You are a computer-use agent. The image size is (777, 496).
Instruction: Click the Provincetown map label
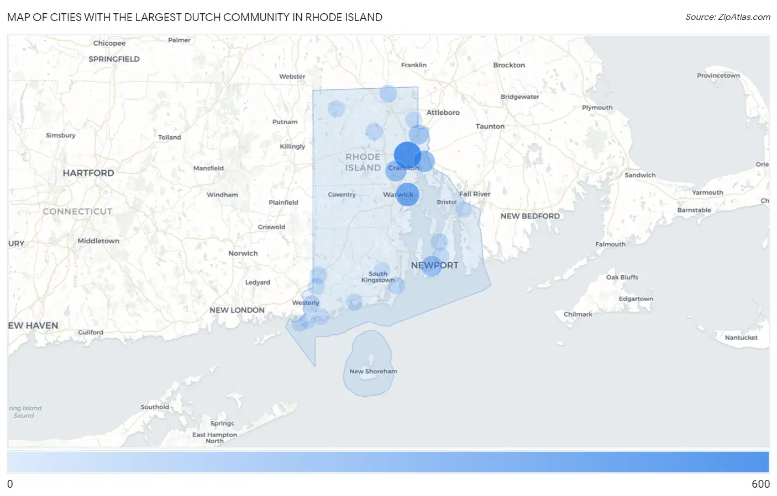click(x=718, y=76)
